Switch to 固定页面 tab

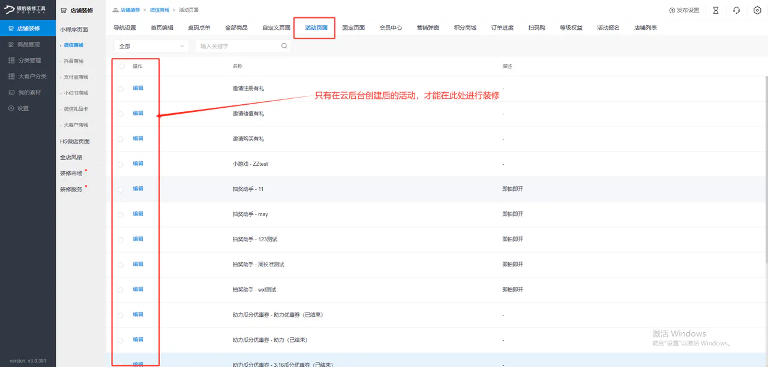click(353, 28)
